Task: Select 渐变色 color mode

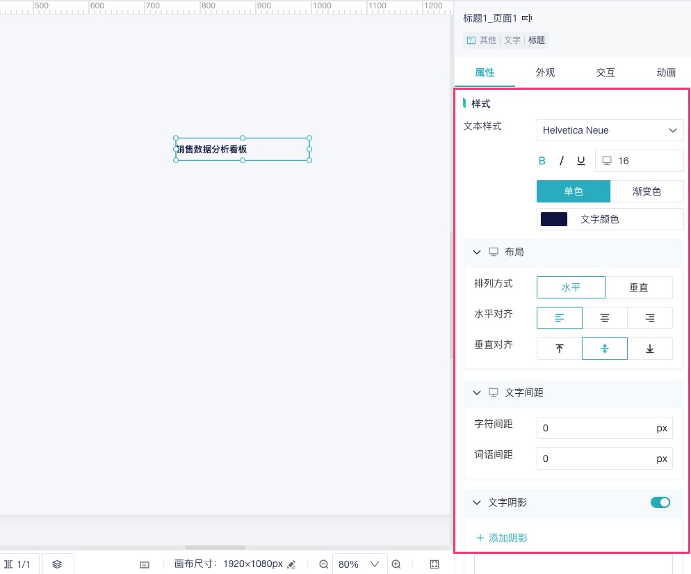Action: [647, 191]
